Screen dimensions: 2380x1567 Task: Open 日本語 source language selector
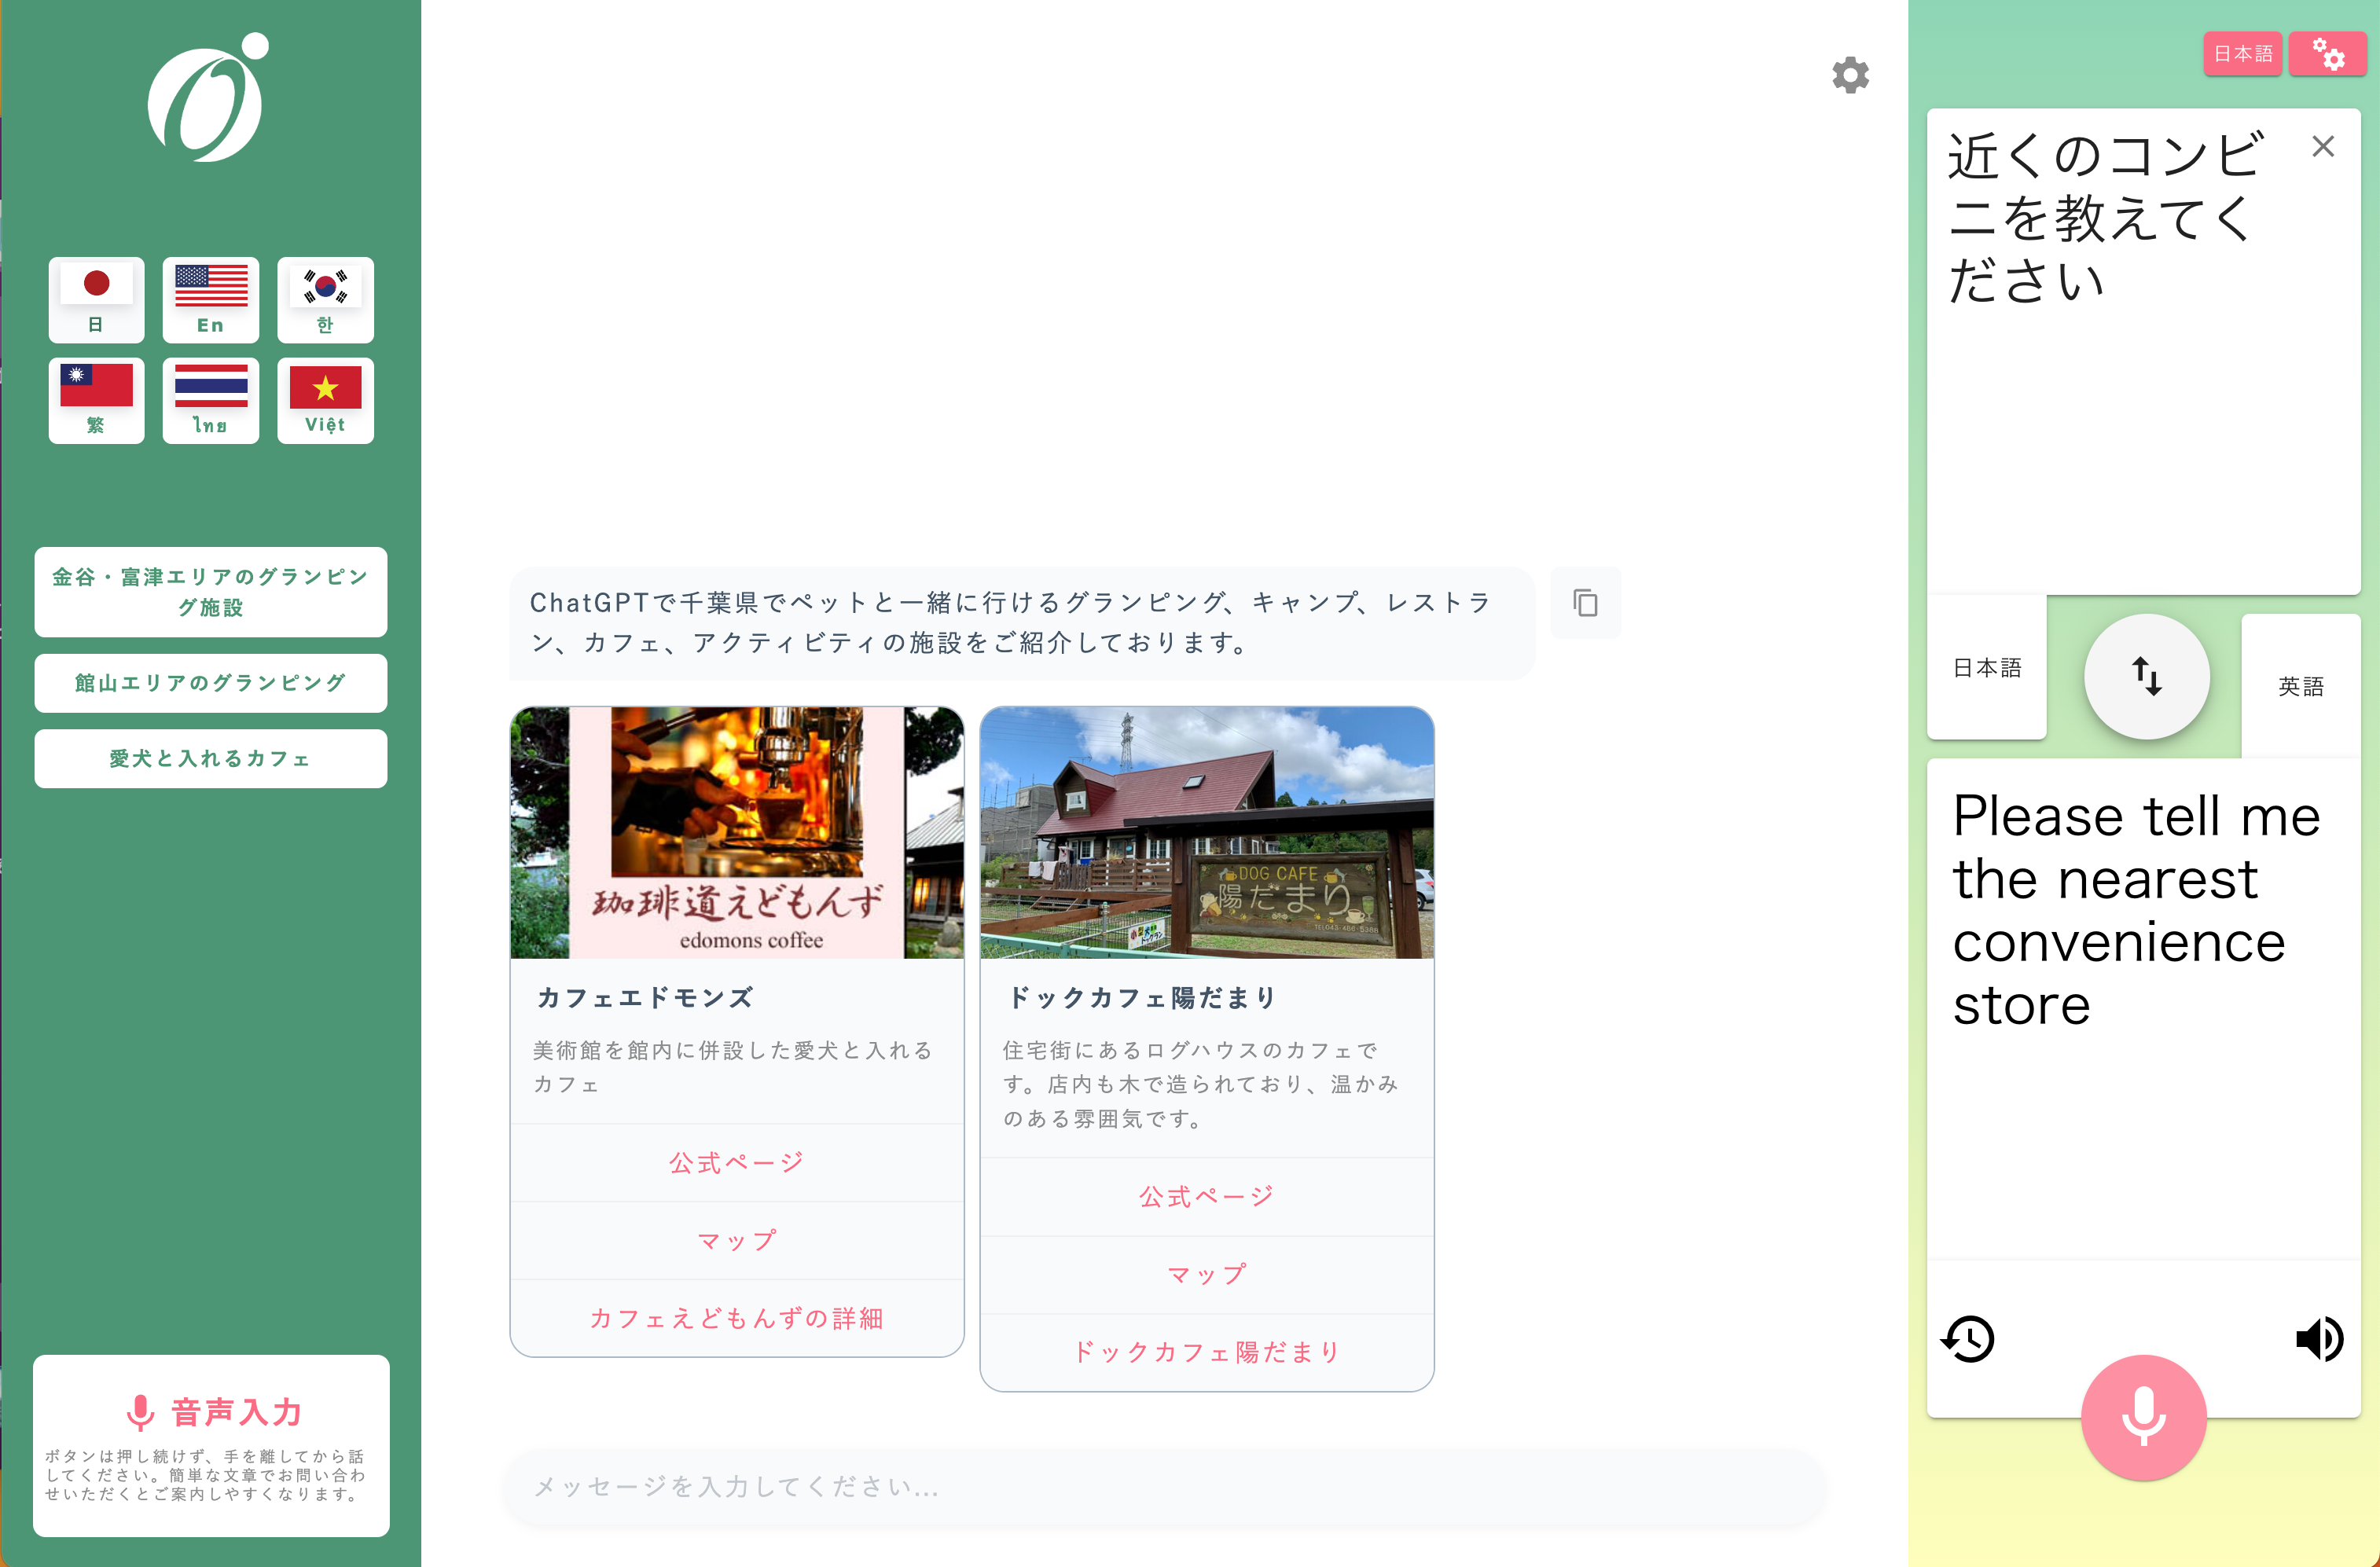[1987, 667]
